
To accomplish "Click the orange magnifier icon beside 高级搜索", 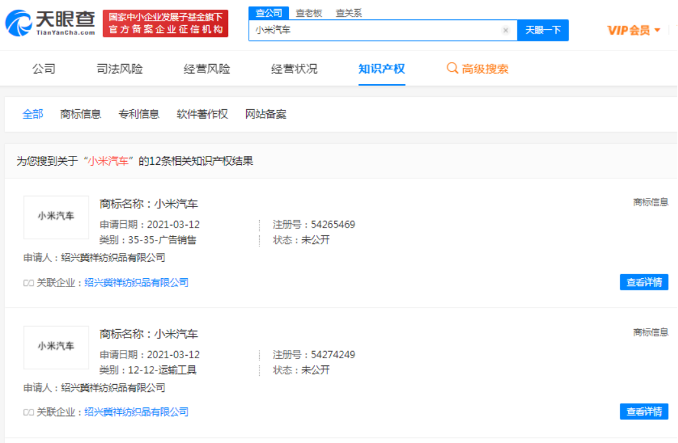I will (x=451, y=68).
